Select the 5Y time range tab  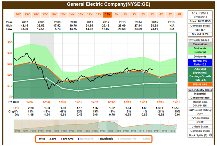[152, 14]
